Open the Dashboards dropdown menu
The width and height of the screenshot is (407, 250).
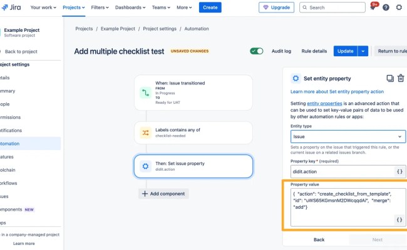[130, 7]
